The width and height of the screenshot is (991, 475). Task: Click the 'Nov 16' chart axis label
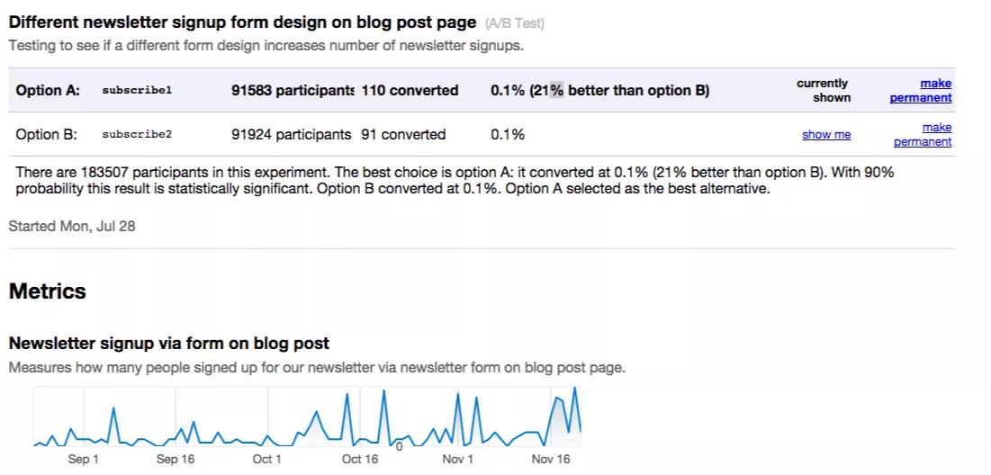point(551,460)
